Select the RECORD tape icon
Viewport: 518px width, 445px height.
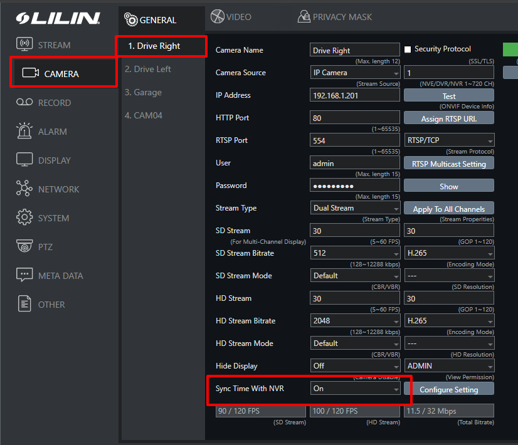[x=24, y=103]
